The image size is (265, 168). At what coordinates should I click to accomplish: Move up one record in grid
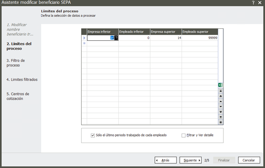[x=221, y=101]
